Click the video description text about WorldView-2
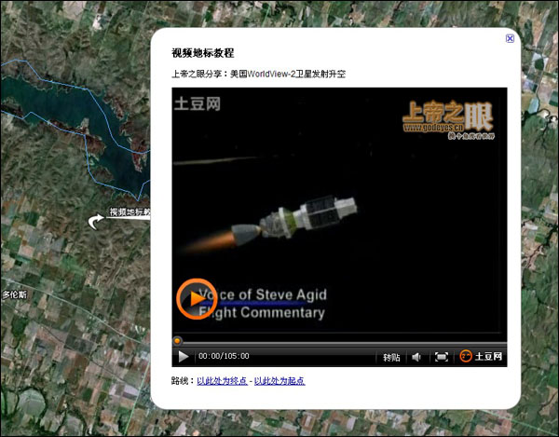This screenshot has height=437, width=559. (x=258, y=75)
